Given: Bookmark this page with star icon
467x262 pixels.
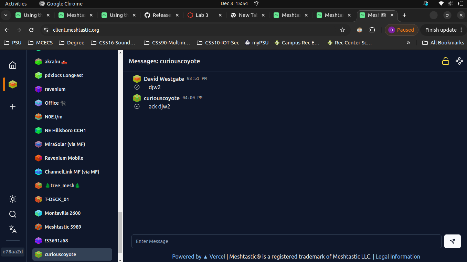Looking at the screenshot, I should 342,30.
